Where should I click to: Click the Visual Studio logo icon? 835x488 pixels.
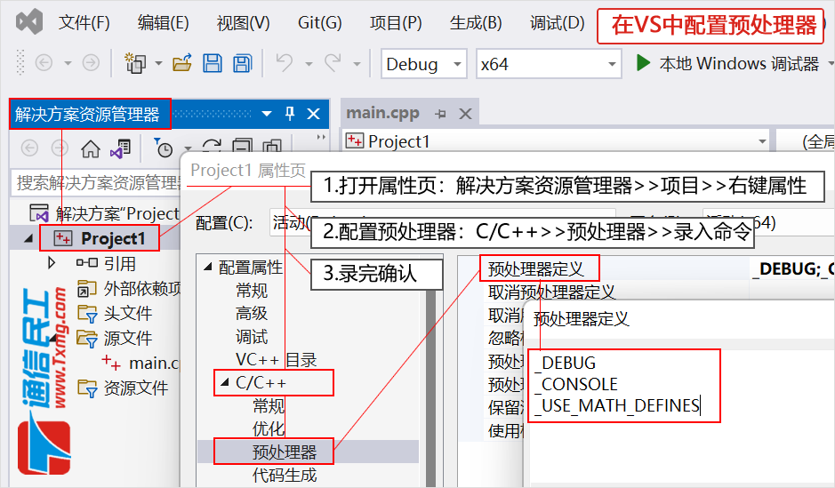coord(29,22)
